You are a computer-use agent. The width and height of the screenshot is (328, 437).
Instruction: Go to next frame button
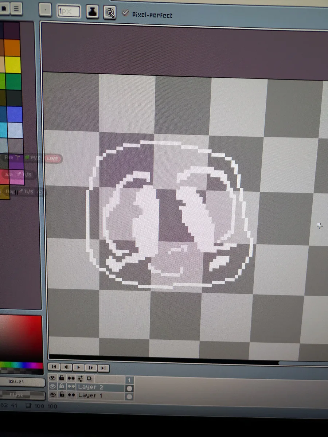91,368
